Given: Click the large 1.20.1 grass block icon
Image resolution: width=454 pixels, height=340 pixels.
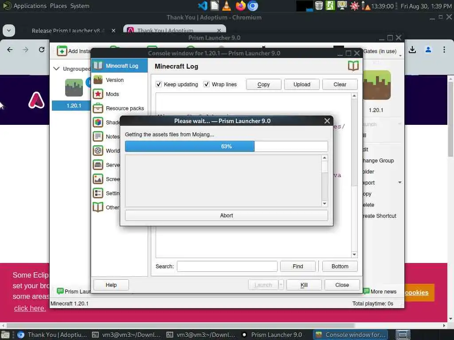Looking at the screenshot, I should 376,85.
